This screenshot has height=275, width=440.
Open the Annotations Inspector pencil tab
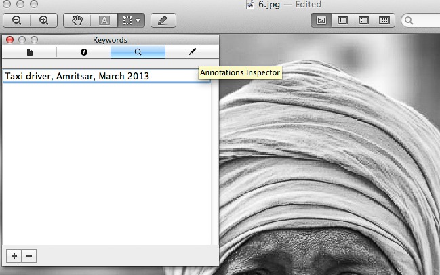[x=192, y=51]
